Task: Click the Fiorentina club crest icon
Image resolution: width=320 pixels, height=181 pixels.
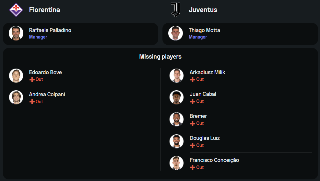Action: 16,10
